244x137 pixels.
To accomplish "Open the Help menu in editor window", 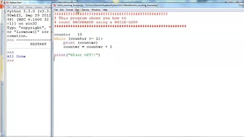I will point(105,10).
